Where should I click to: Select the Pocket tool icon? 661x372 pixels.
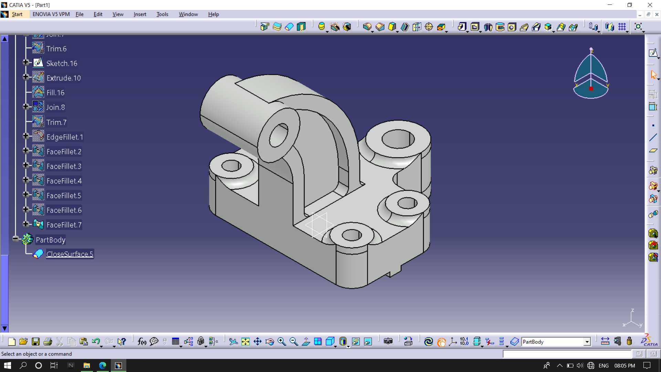click(x=475, y=27)
